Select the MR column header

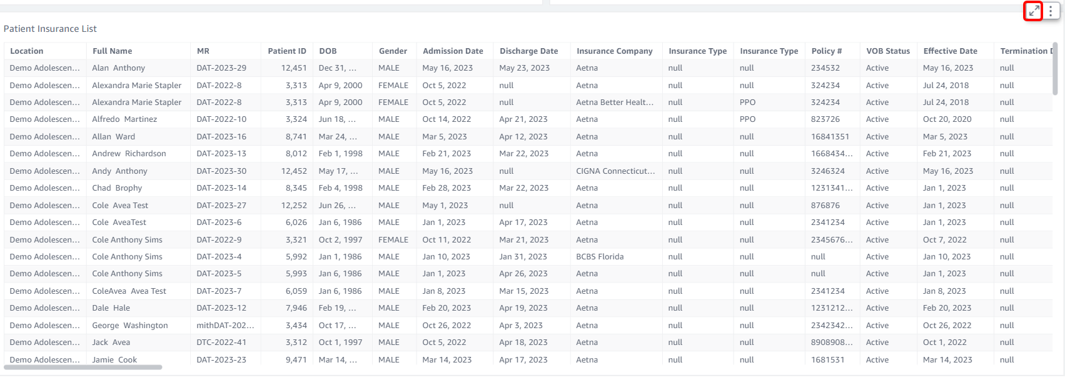[203, 51]
